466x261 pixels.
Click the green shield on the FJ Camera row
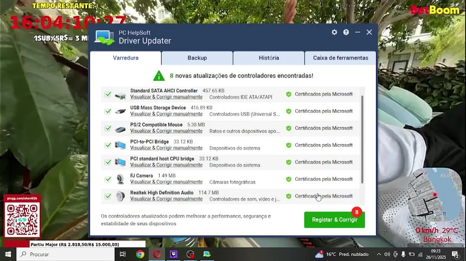point(289,179)
